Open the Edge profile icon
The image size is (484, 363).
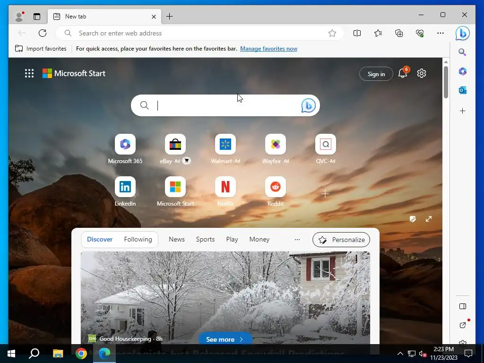tap(19, 17)
